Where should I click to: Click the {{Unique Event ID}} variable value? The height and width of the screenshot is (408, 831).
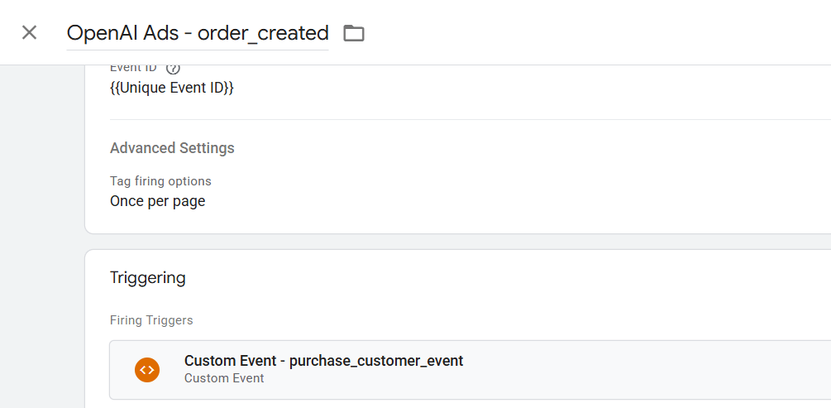pos(172,88)
